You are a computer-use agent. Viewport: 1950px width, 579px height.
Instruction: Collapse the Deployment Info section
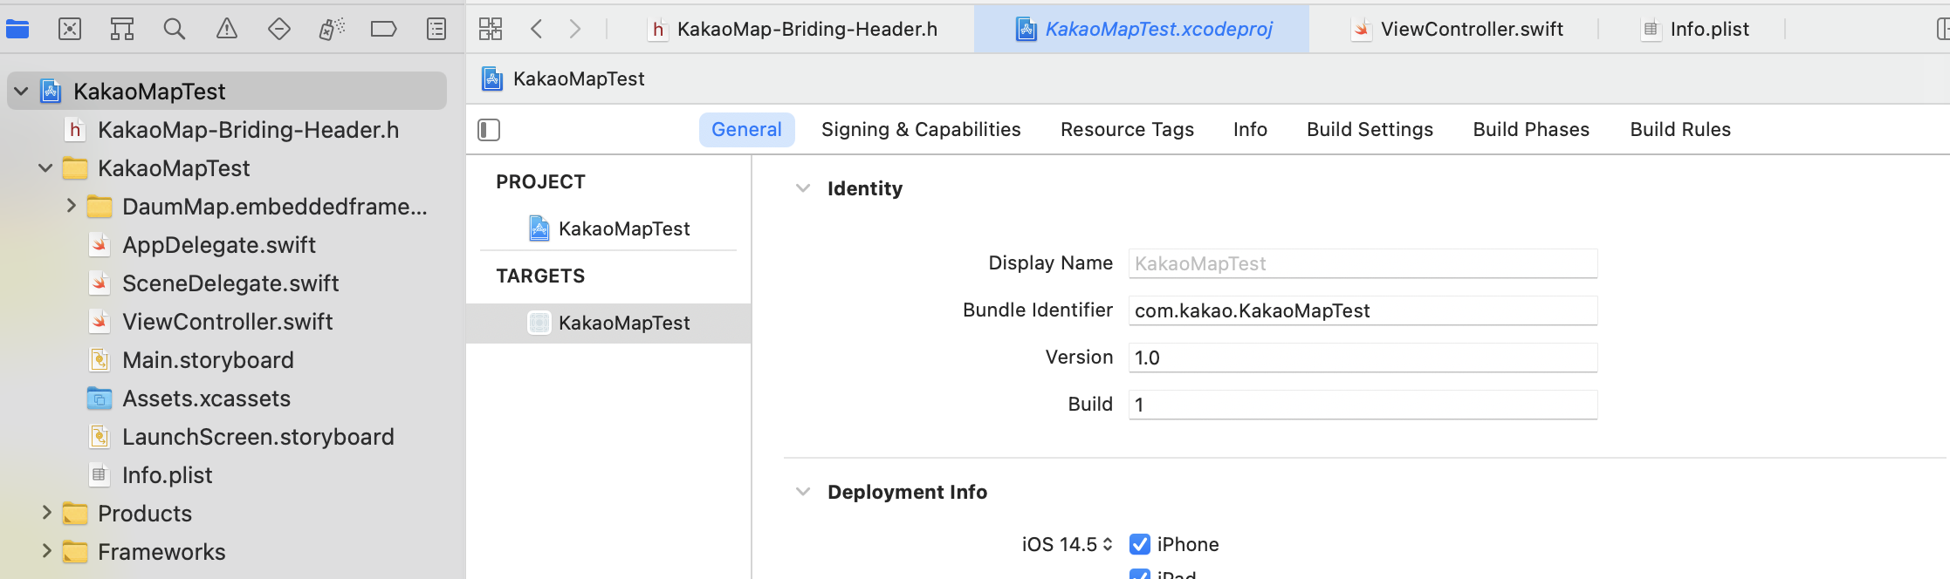tap(803, 492)
